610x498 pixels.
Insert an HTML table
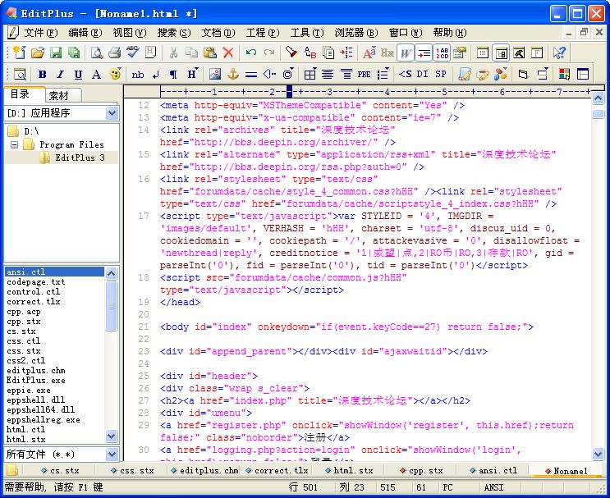coord(310,74)
